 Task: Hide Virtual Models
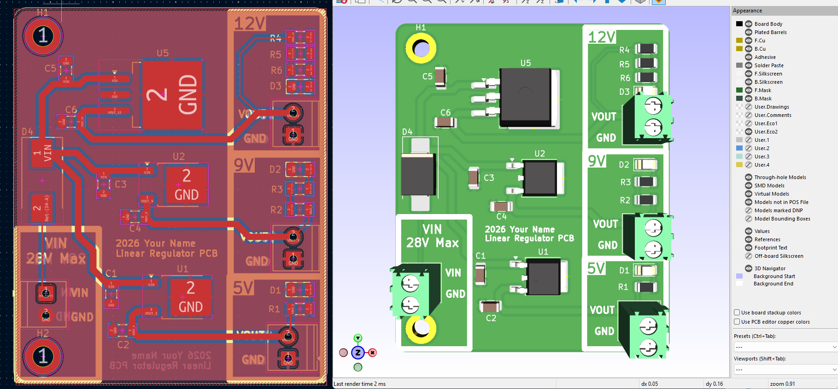749,194
